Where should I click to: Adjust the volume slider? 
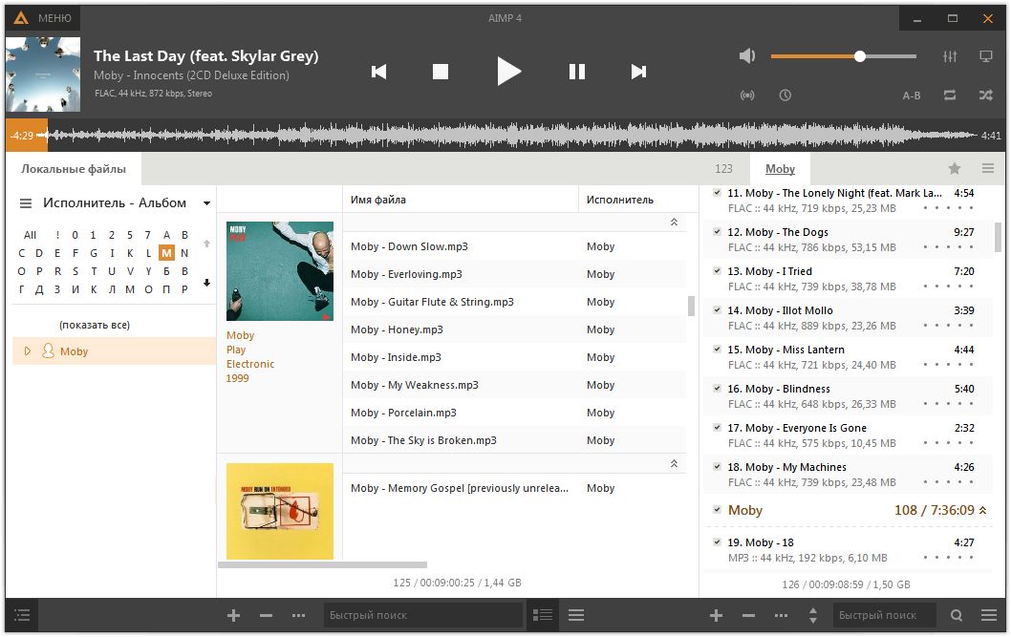tap(844, 56)
